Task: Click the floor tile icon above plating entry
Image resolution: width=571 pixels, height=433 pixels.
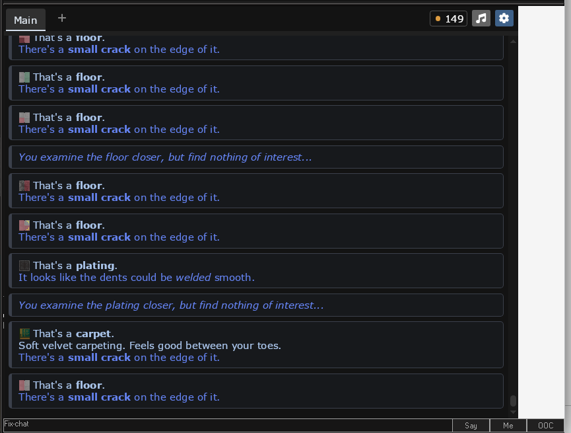Action: click(24, 225)
